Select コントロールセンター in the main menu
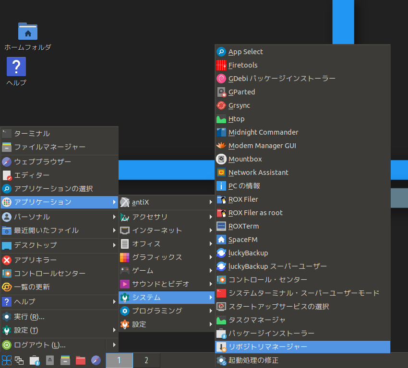The width and height of the screenshot is (408, 368). click(60, 274)
